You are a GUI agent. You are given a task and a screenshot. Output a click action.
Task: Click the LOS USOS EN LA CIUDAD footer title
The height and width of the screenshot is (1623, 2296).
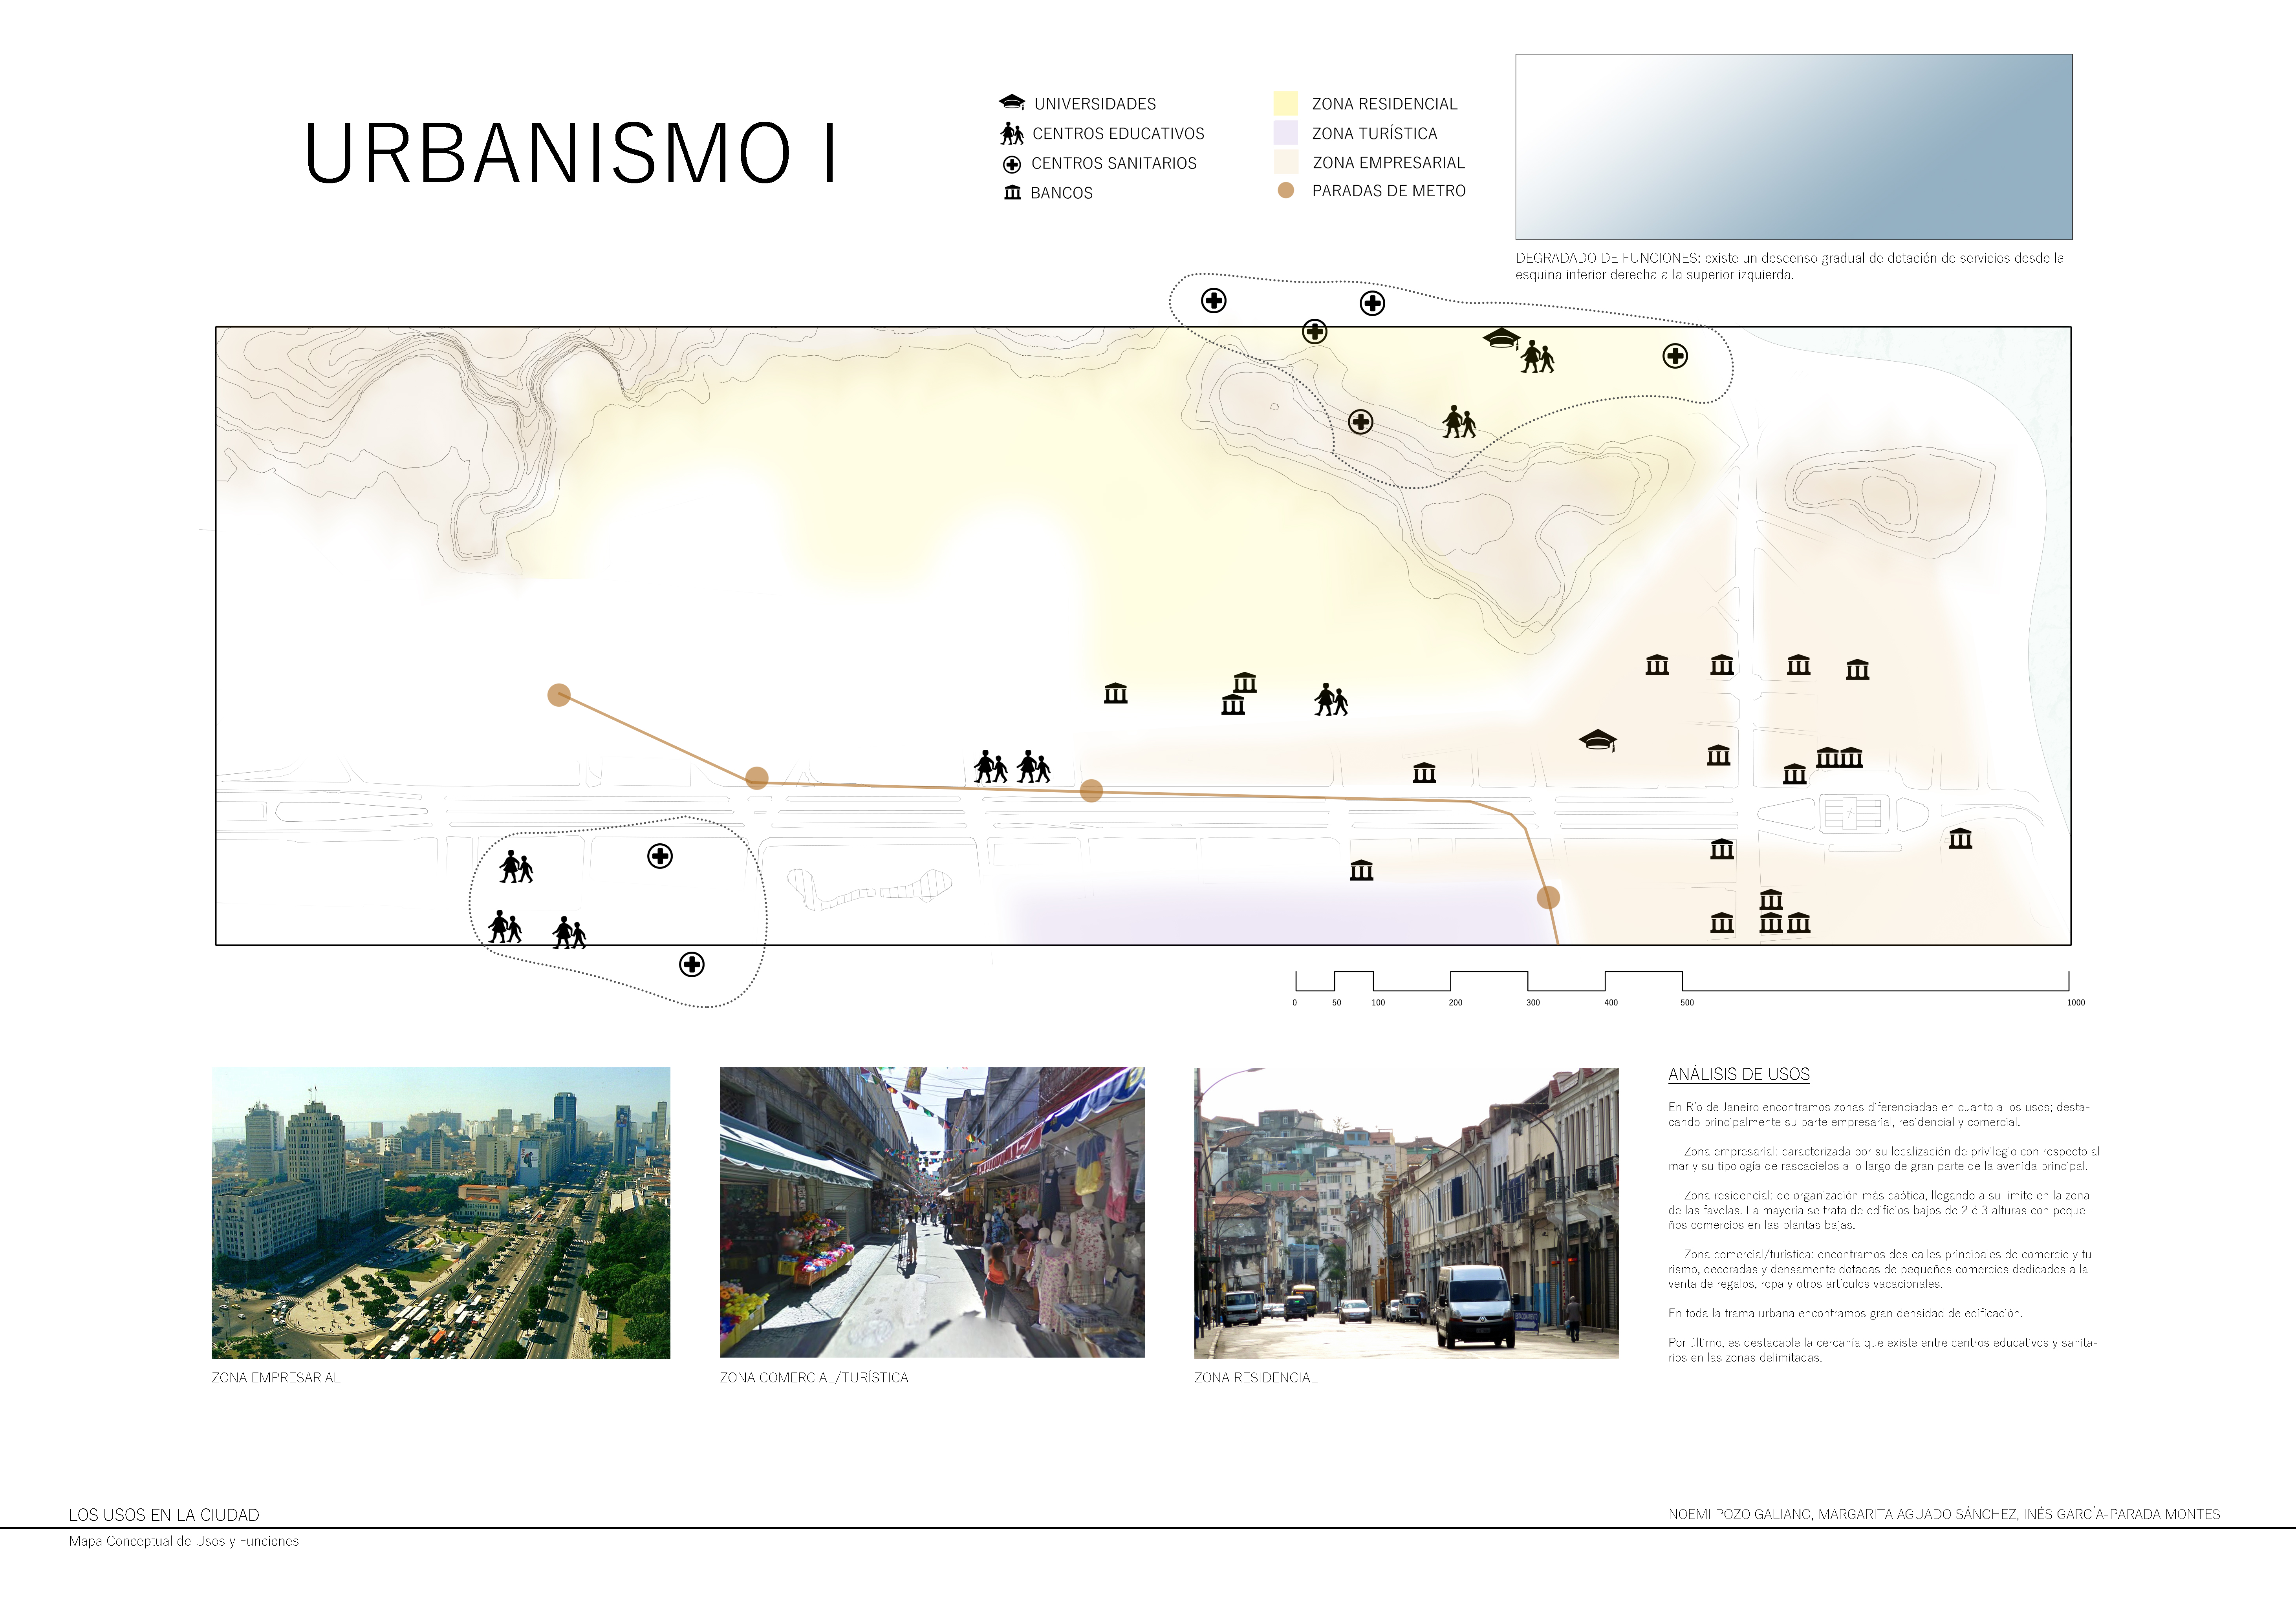point(164,1515)
